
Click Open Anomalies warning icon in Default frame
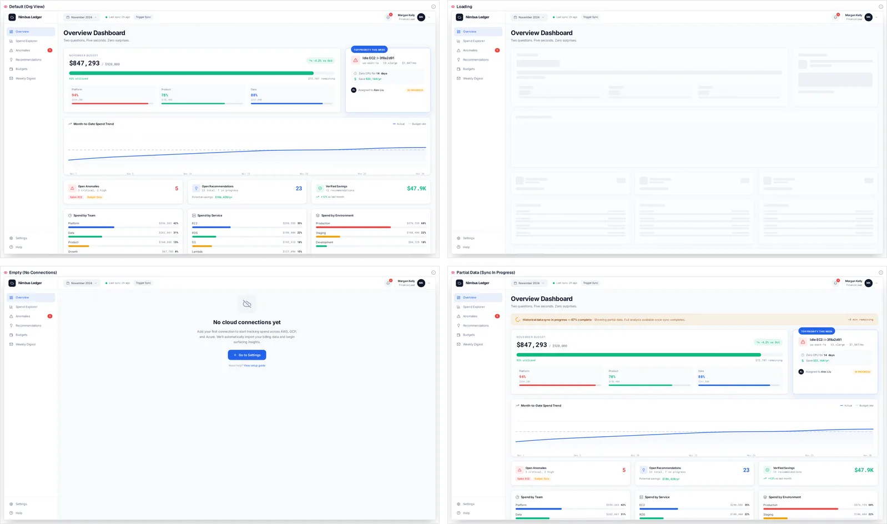[x=72, y=188]
